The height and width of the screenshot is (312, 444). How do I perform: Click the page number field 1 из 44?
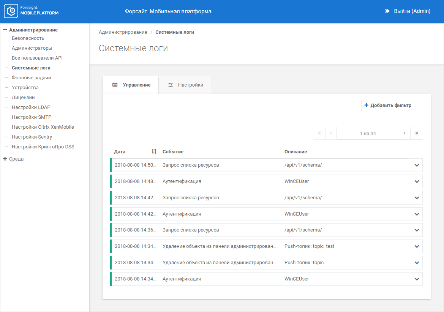(x=368, y=133)
